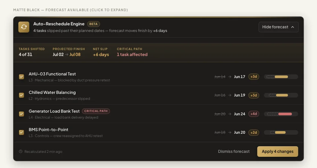Viewport: 317px width, 168px height.
Task: Click the +2d badge for BMS Point-to-Point
Action: (254, 132)
